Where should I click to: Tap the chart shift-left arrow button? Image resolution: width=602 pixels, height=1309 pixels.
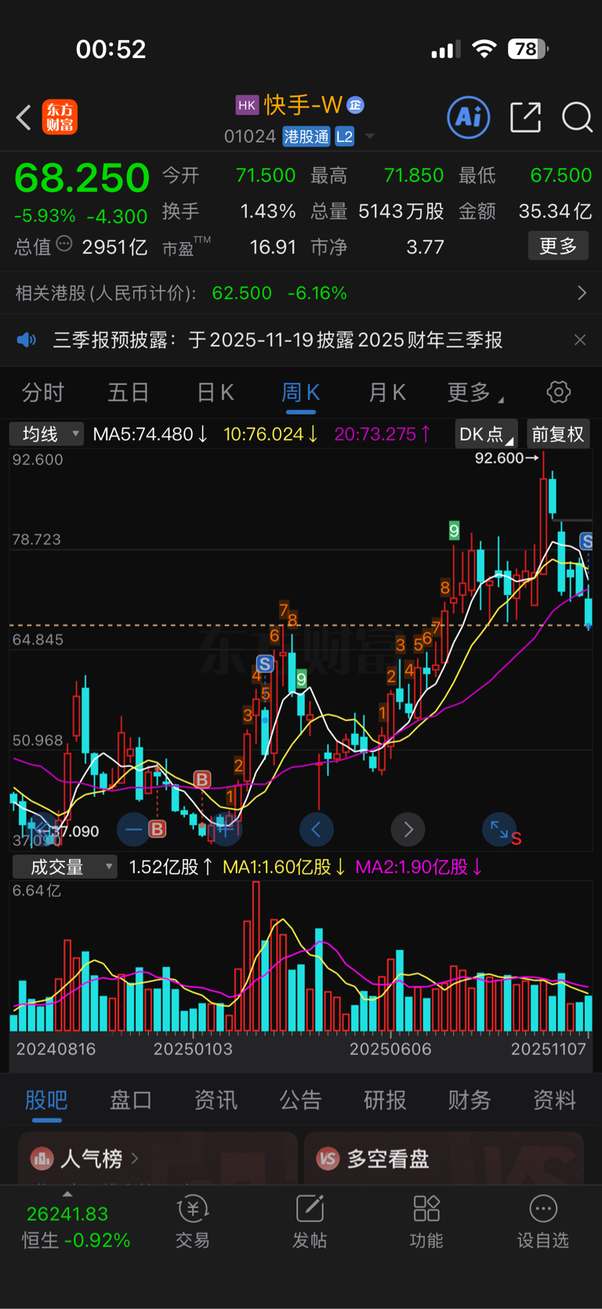pos(317,829)
